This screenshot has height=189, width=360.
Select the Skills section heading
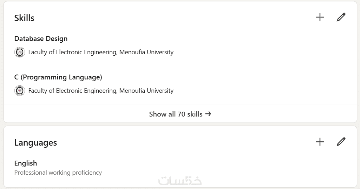coord(24,18)
